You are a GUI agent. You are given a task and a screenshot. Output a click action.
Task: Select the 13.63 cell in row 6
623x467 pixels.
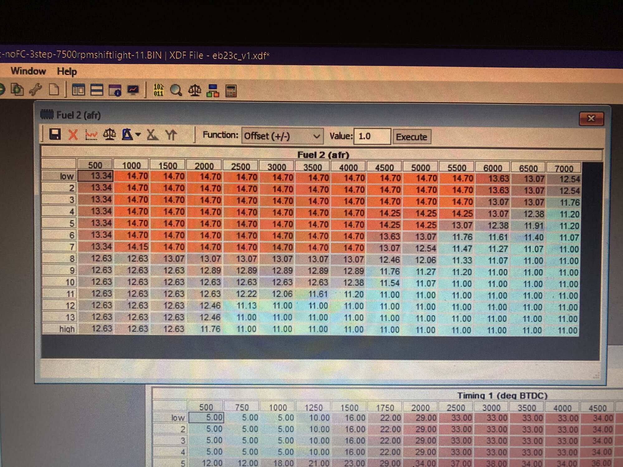coord(384,237)
